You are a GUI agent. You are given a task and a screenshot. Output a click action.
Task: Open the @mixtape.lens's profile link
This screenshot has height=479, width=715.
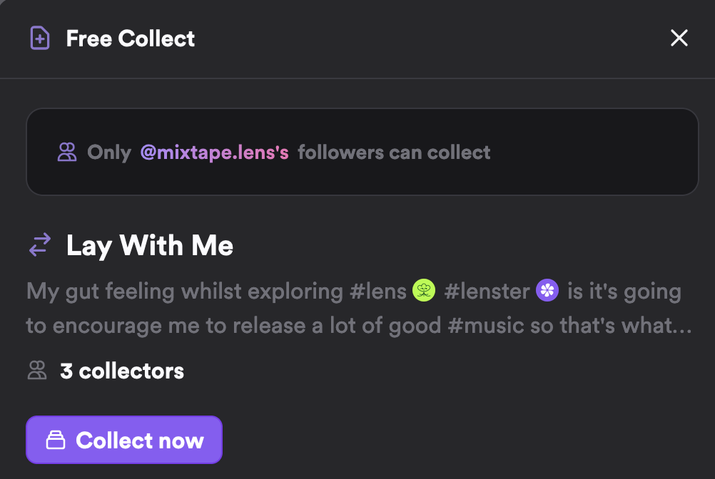(214, 152)
